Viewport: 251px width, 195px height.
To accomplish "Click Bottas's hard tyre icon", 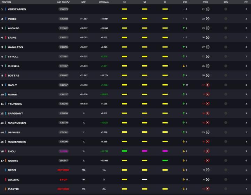I will 208,76.
